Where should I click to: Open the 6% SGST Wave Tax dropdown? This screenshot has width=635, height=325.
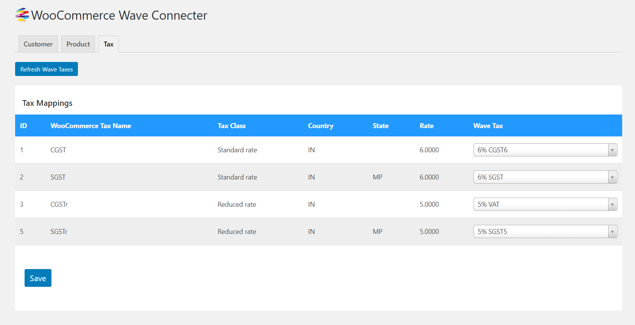[x=541, y=177]
